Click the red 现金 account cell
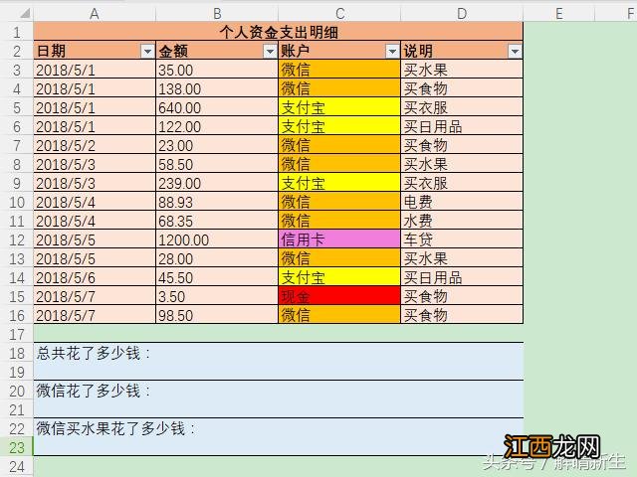The height and width of the screenshot is (477, 637). click(x=339, y=296)
